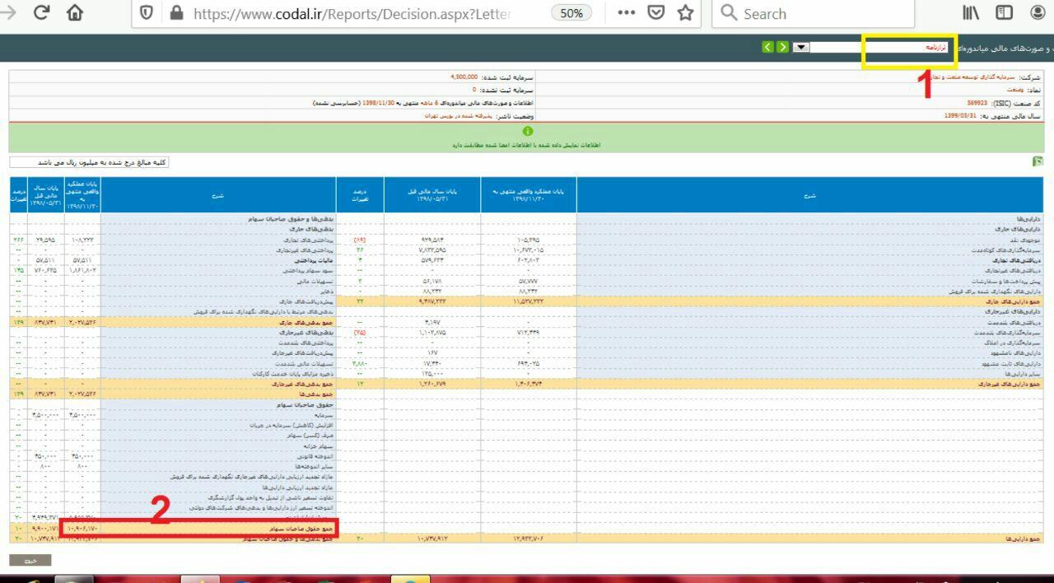The image size is (1054, 583).
Task: Save page to Pocket icon
Action: click(x=656, y=13)
